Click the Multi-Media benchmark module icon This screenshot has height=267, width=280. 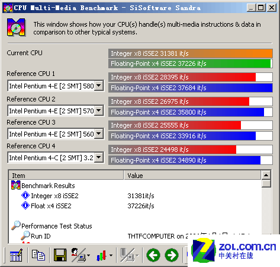(x=16, y=27)
